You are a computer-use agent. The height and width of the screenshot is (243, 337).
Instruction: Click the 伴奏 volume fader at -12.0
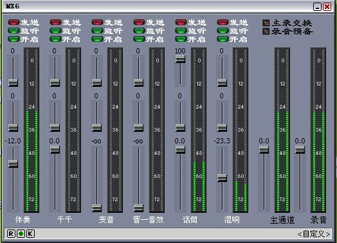13,164
